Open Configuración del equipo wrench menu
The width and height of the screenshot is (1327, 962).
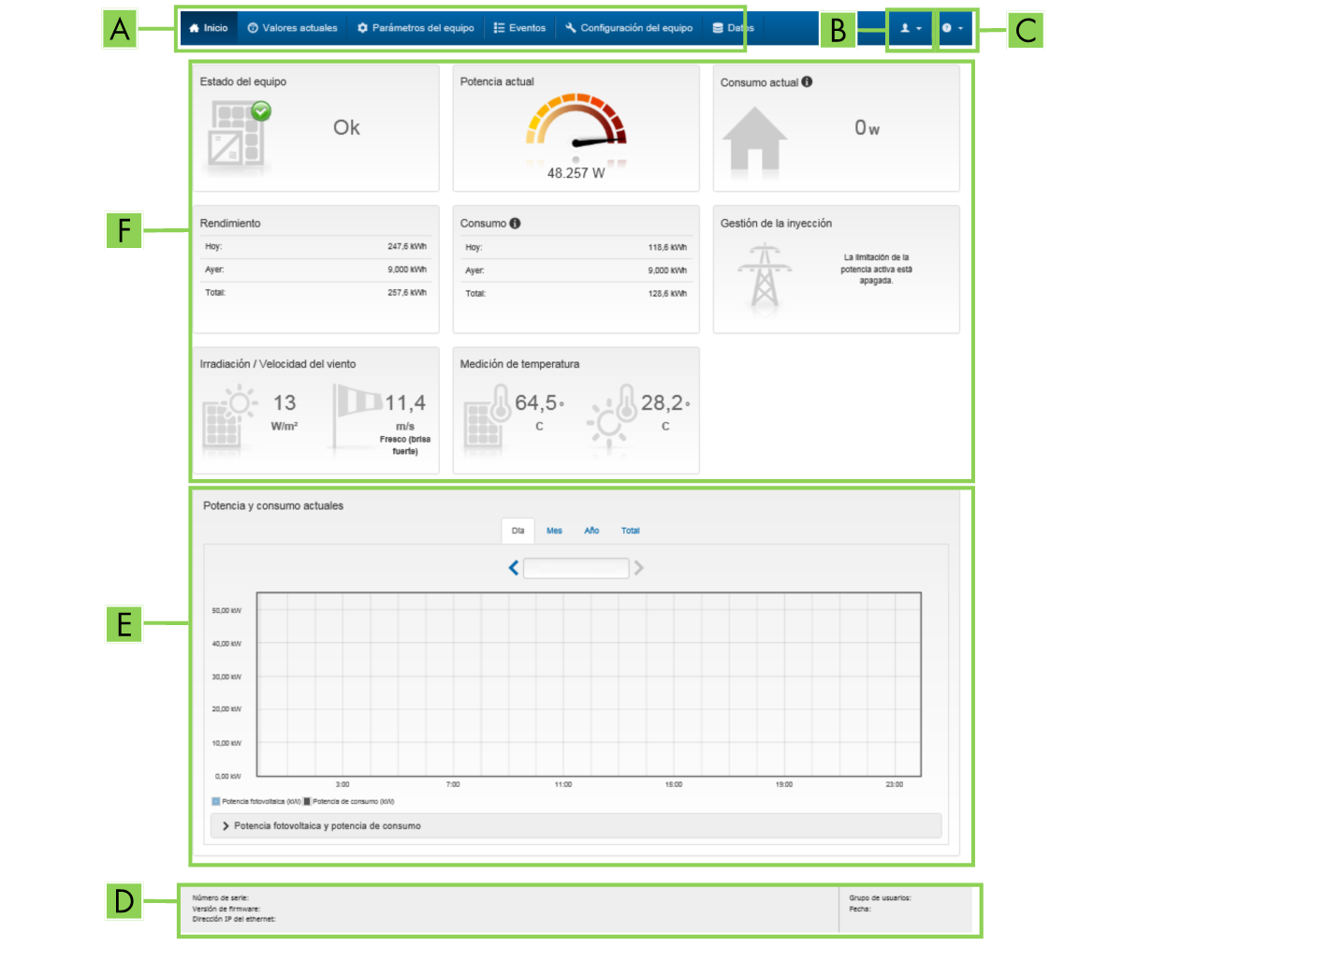629,28
